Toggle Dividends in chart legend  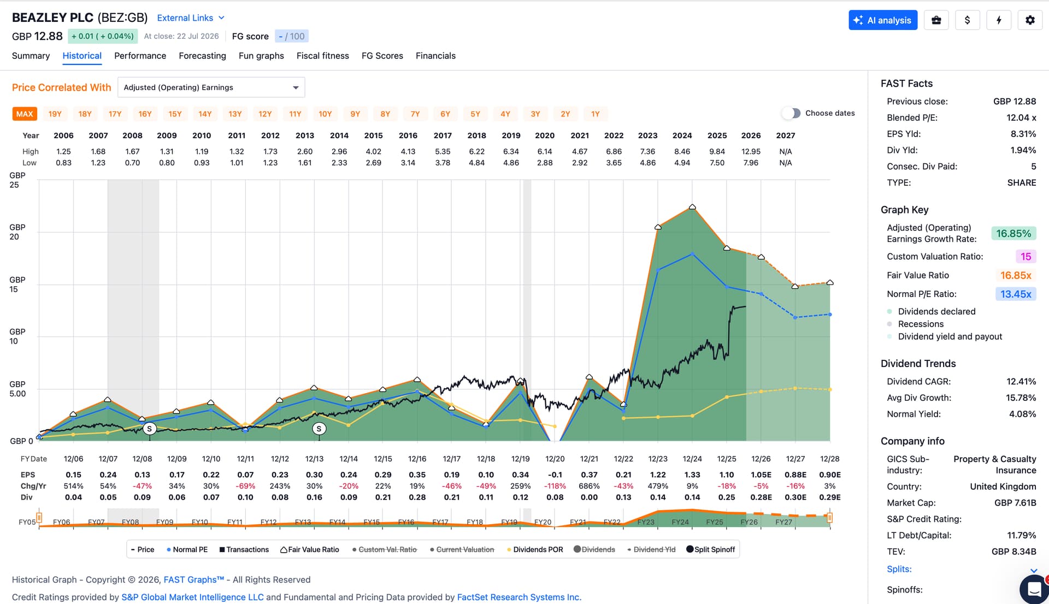click(594, 549)
